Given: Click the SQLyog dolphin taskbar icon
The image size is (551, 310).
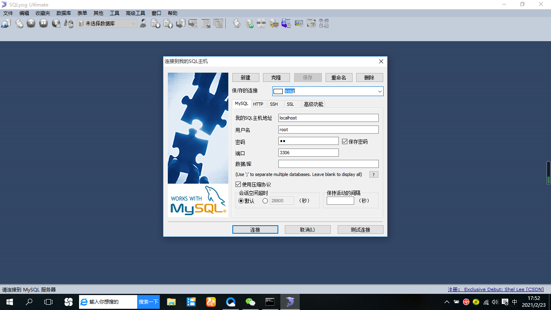Looking at the screenshot, I should [x=290, y=302].
